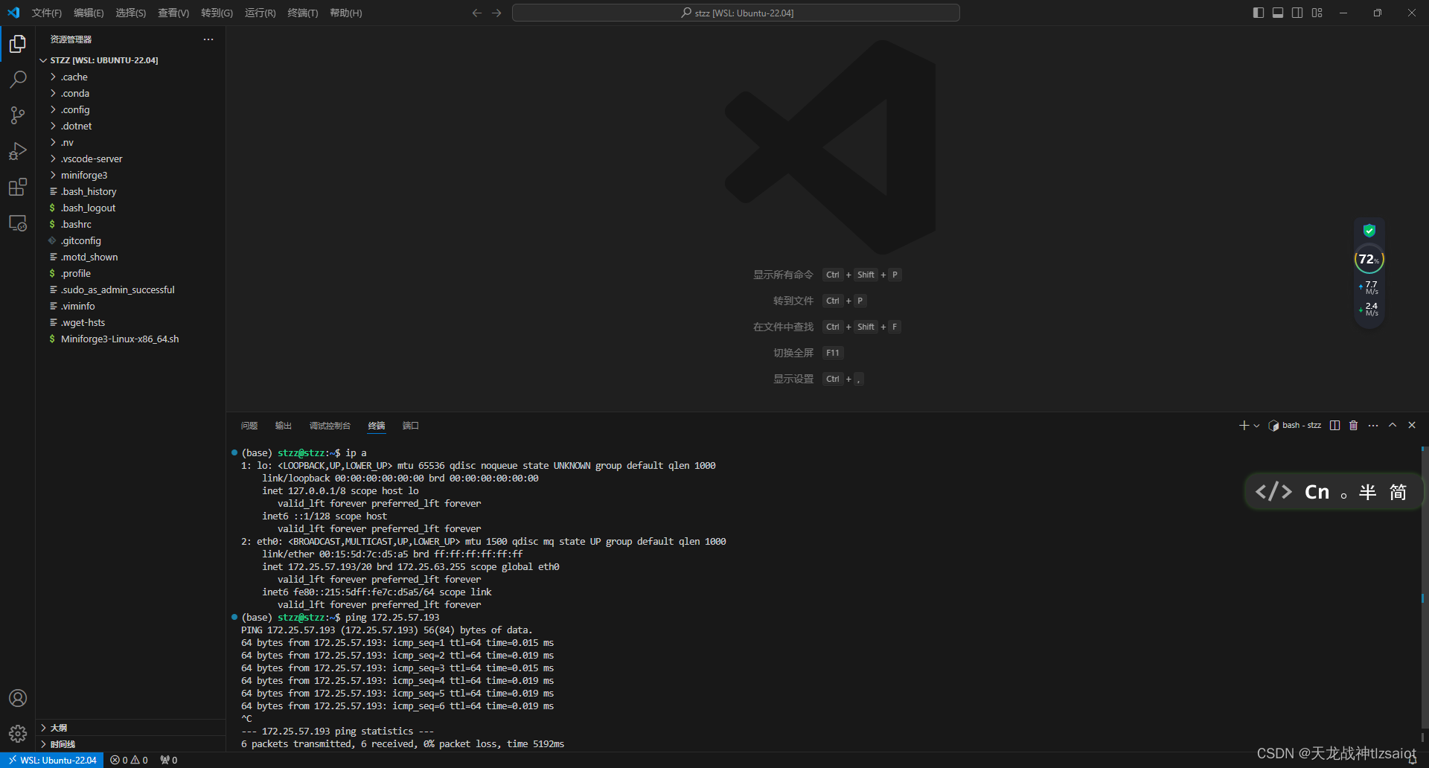Open errors and warnings status item
The width and height of the screenshot is (1429, 768).
(129, 760)
